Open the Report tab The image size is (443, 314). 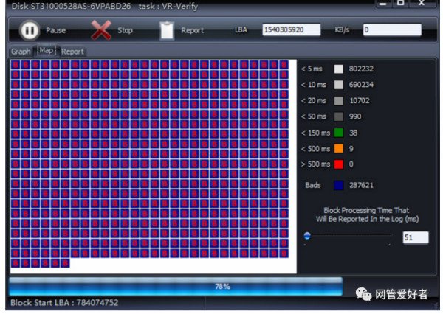[72, 52]
